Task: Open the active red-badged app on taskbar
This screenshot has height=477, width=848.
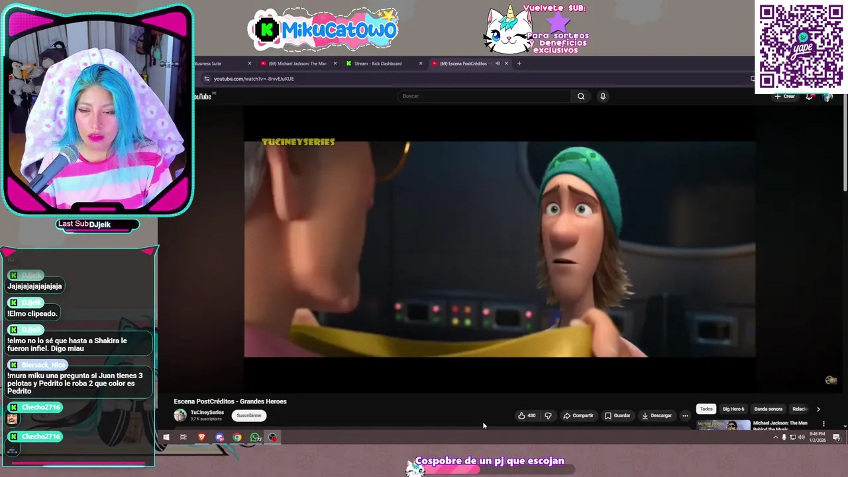Action: (272, 437)
